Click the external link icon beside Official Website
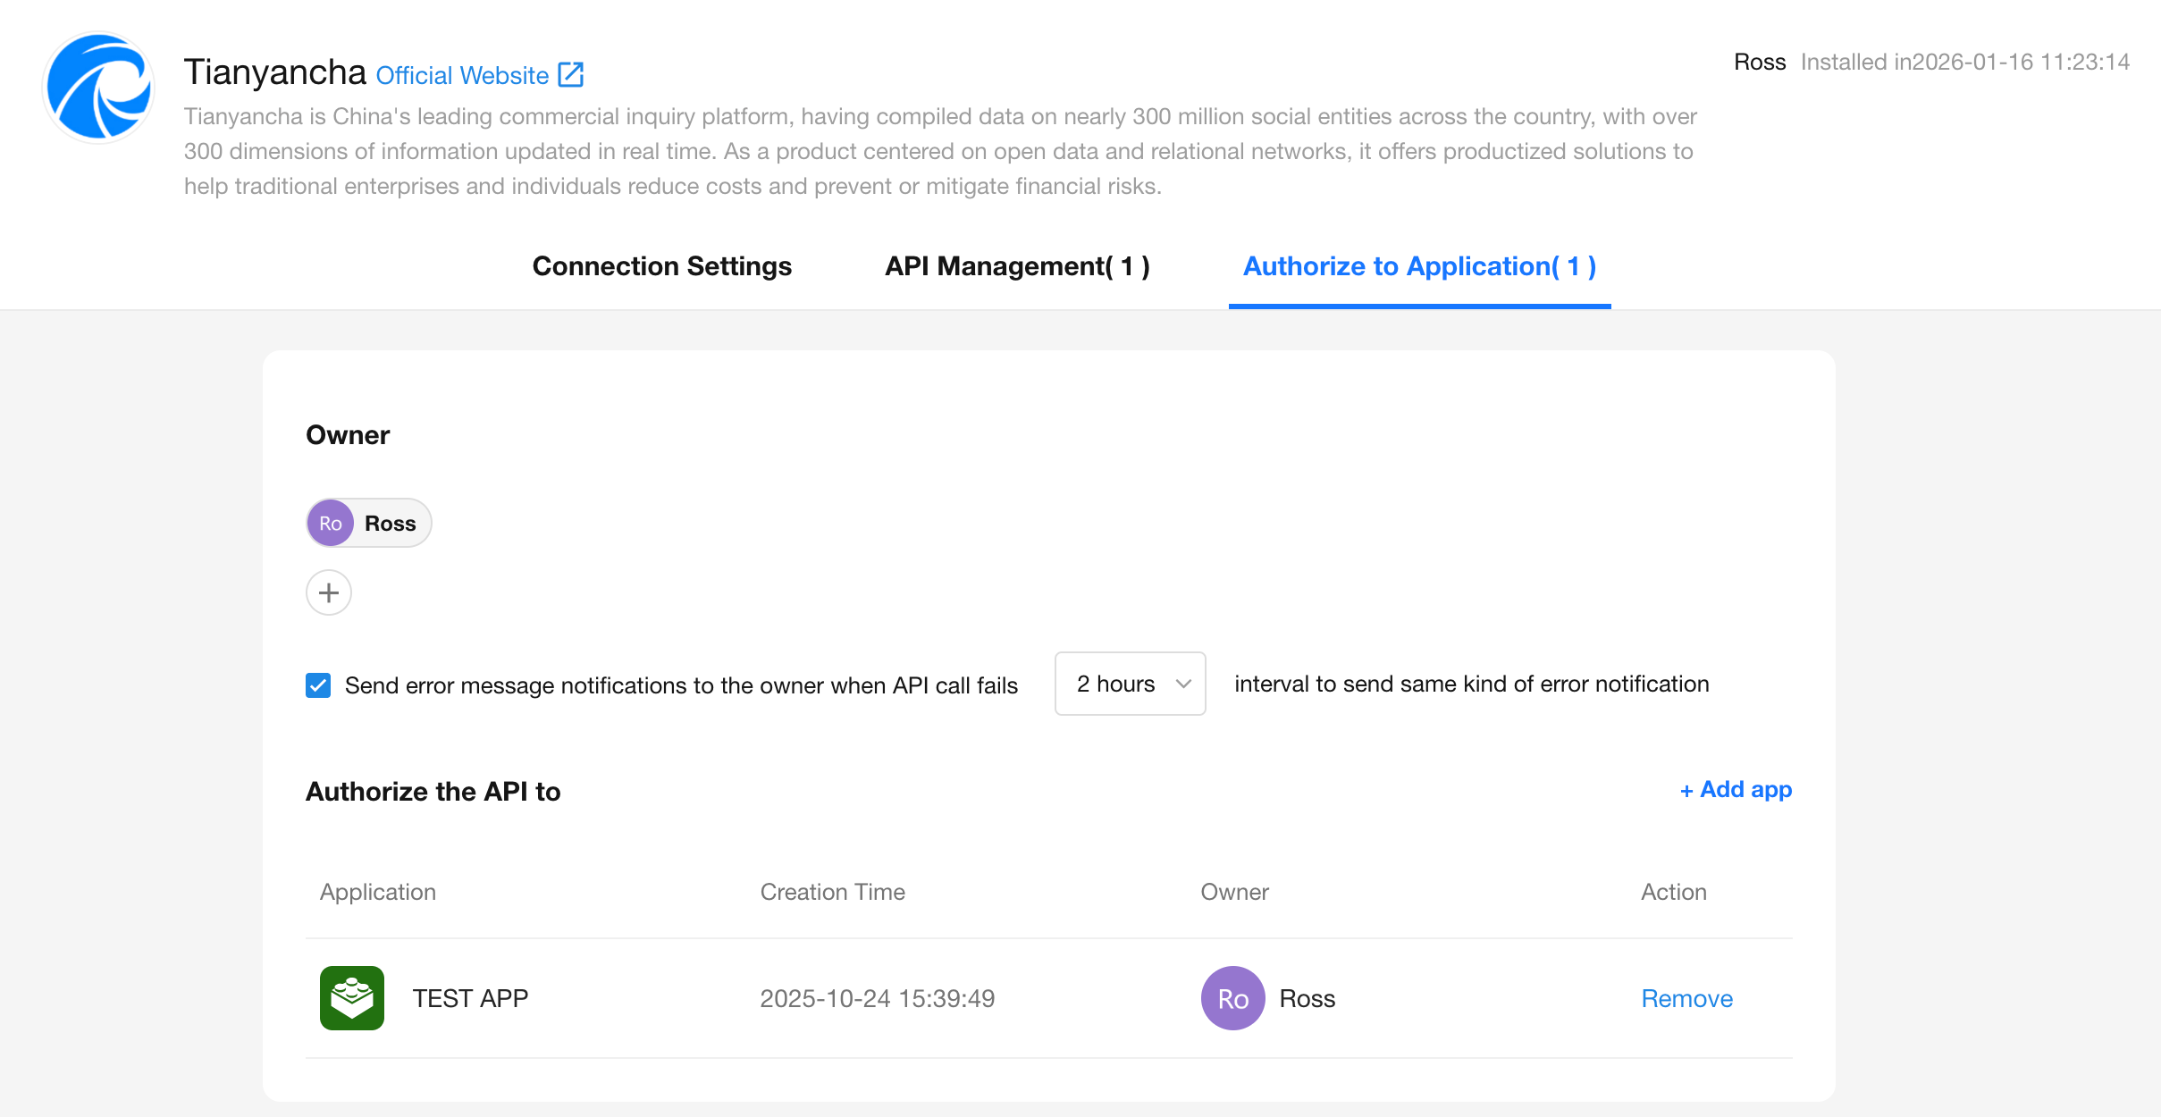This screenshot has height=1117, width=2161. point(570,74)
